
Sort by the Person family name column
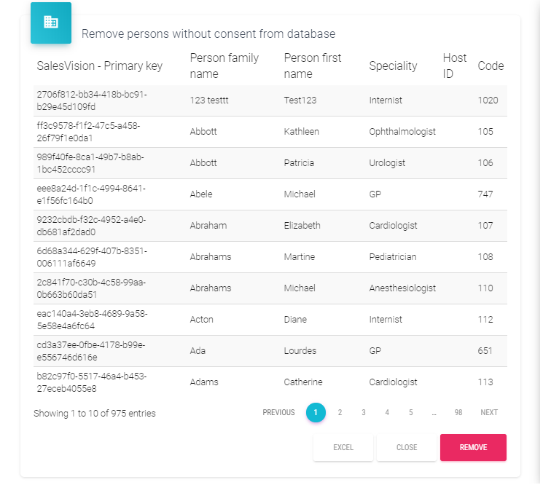[224, 66]
